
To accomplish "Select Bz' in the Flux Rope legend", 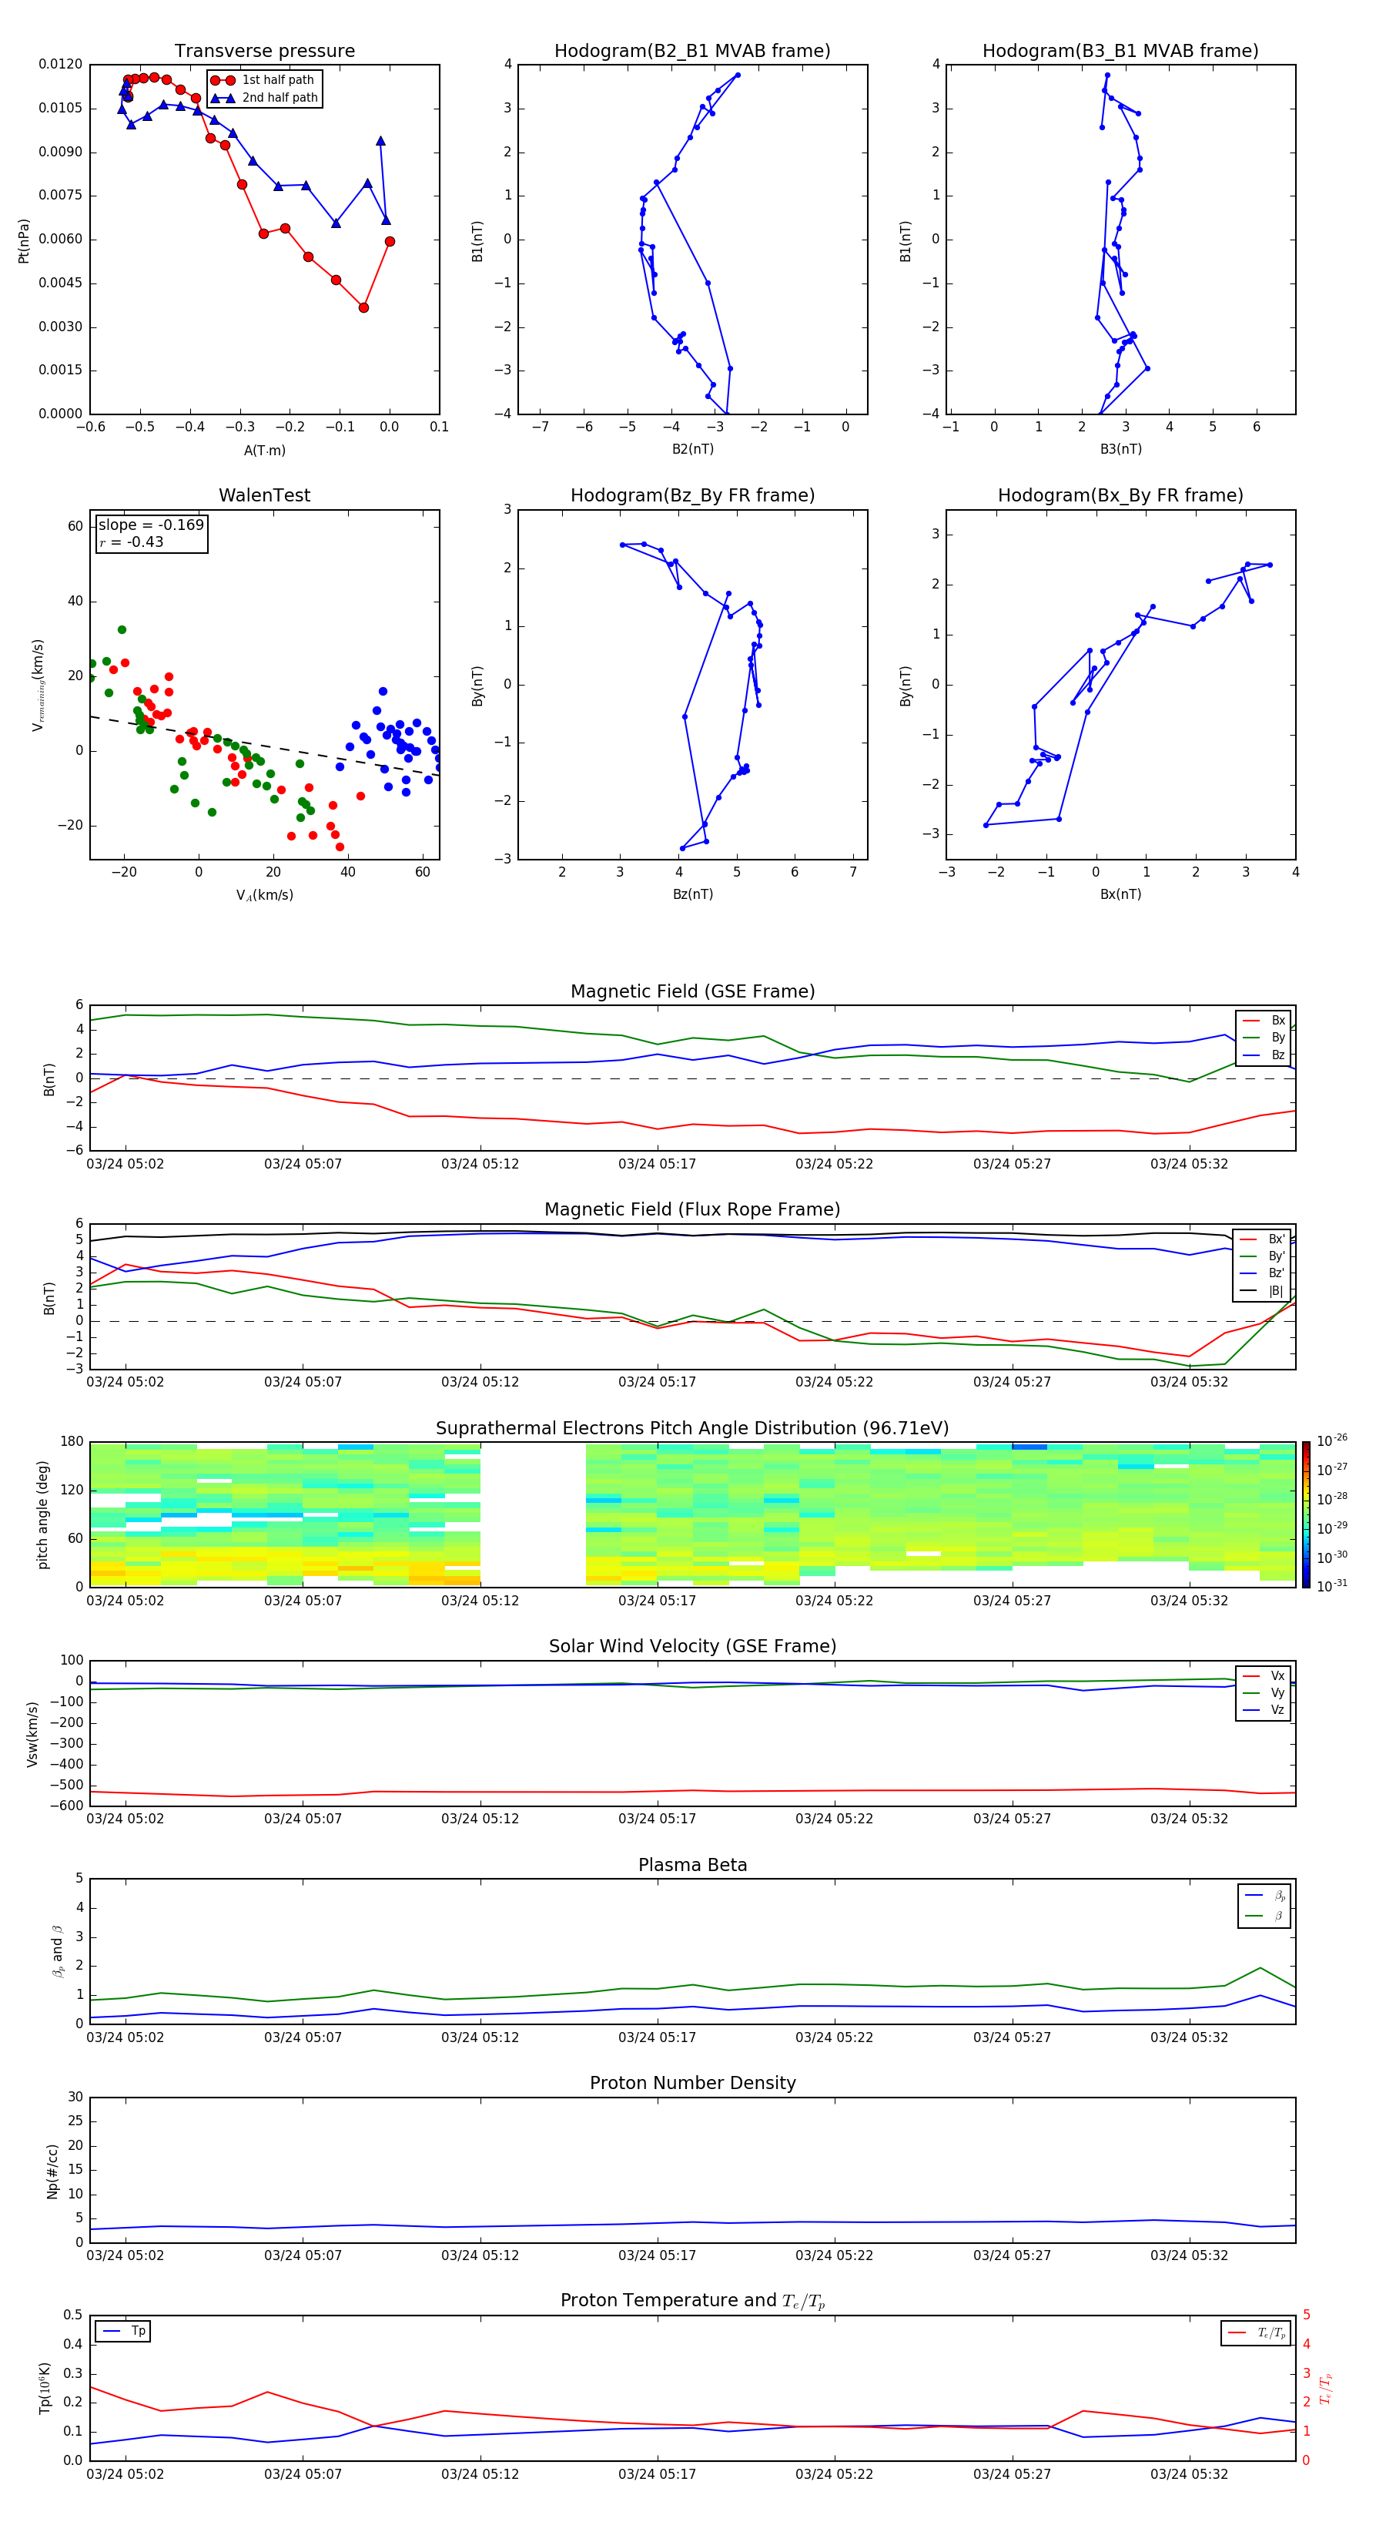I will (1263, 1273).
